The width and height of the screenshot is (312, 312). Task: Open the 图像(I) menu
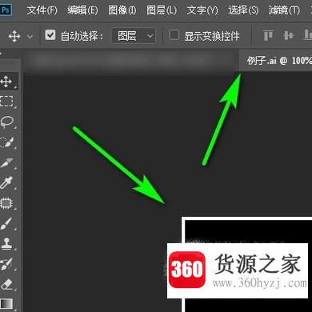122,10
